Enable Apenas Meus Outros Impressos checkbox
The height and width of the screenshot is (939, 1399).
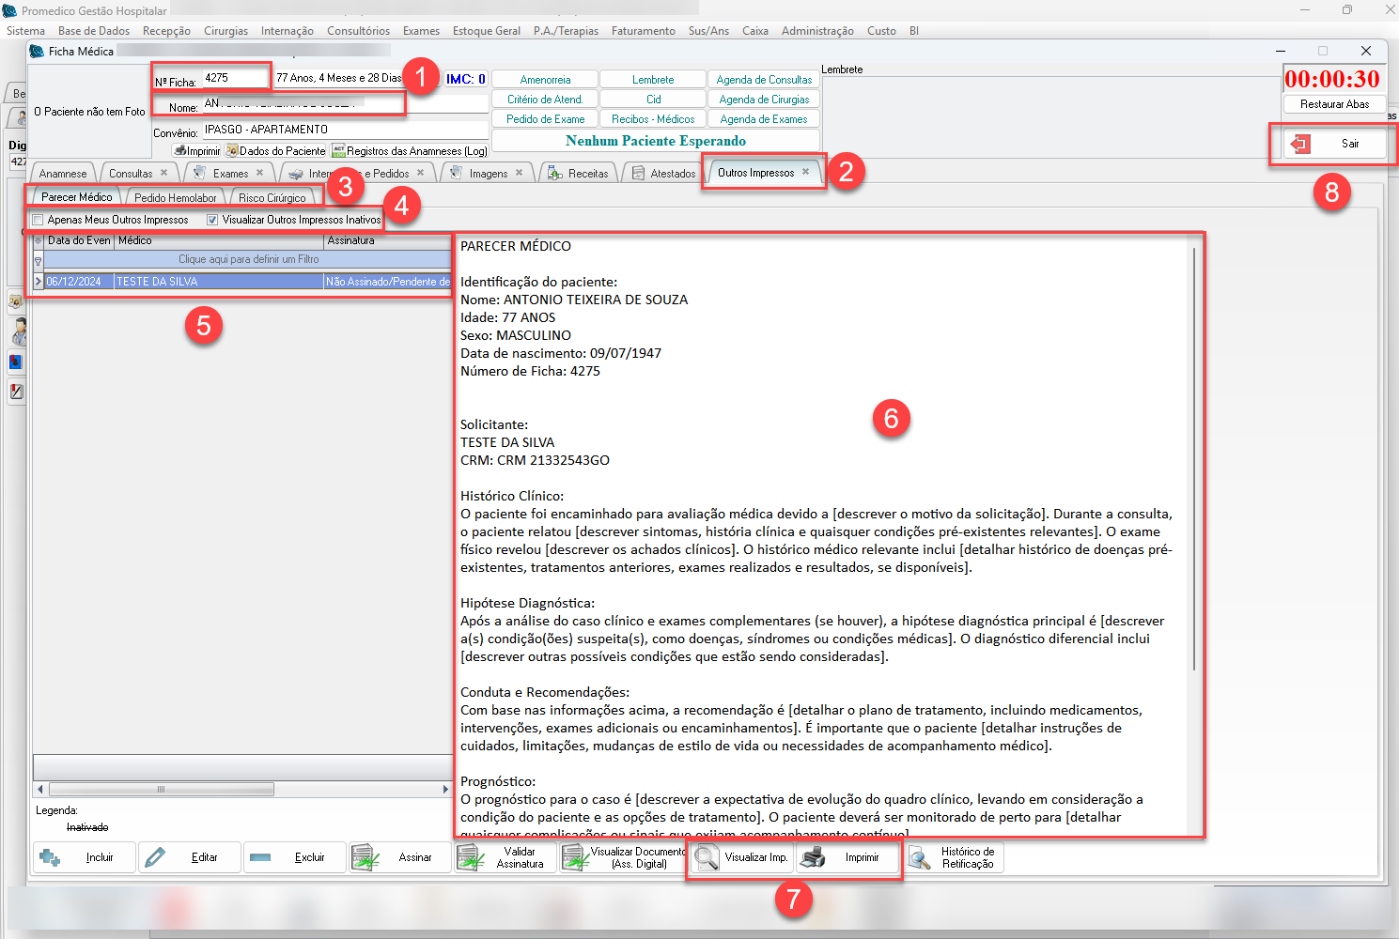[39, 220]
